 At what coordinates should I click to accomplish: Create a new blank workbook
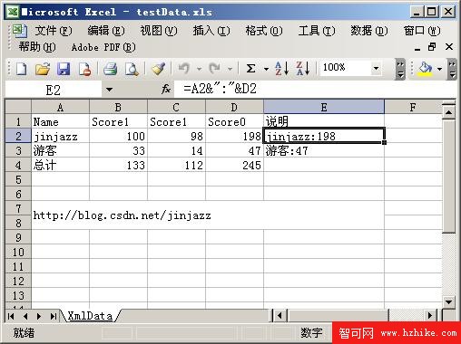21,69
